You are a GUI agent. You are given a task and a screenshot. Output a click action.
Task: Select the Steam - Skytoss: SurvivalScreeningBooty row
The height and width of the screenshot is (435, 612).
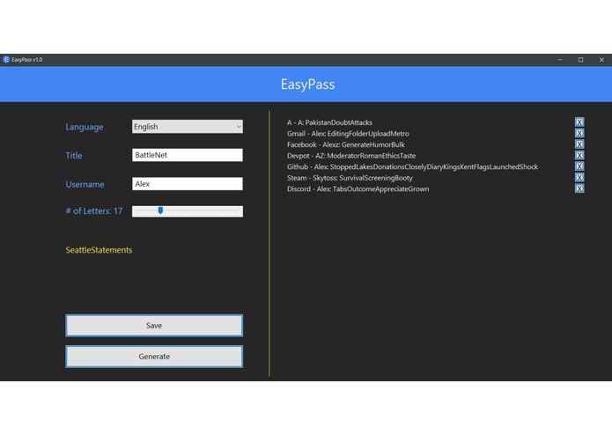(350, 178)
